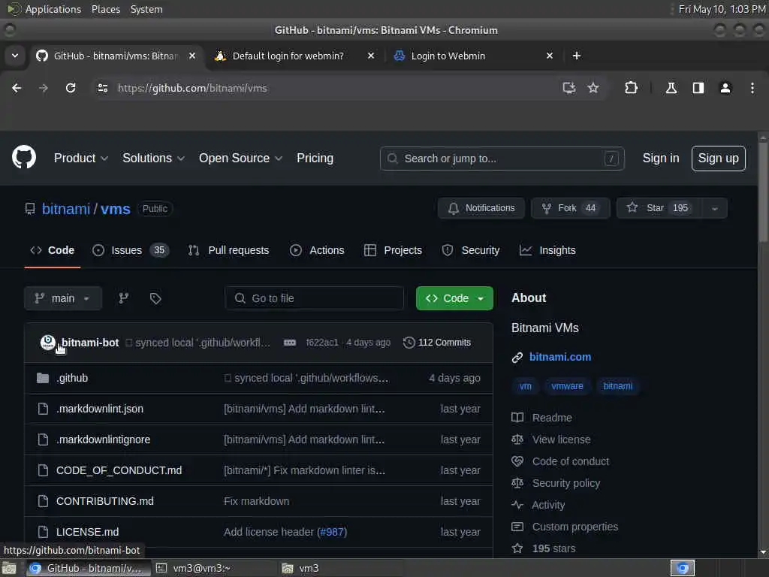Screen dimensions: 769x577
Task: Open 112 Commits history
Action: click(x=437, y=343)
